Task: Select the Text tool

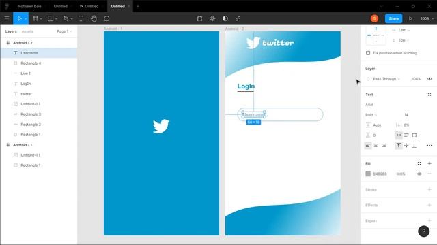Action: [81, 18]
